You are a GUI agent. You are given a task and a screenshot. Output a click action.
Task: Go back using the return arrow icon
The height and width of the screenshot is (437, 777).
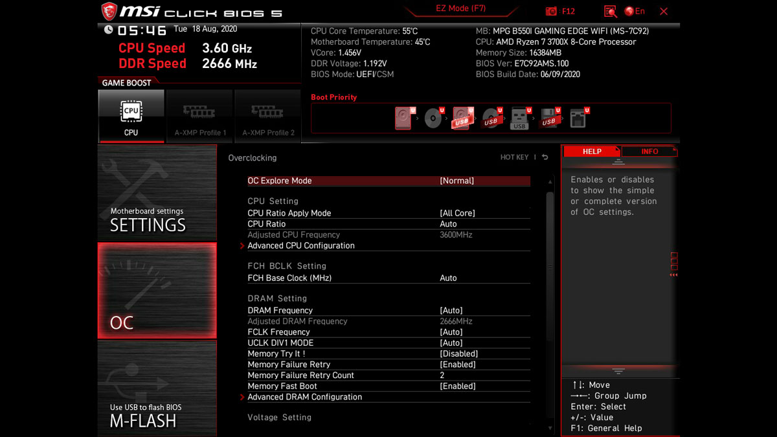click(545, 157)
